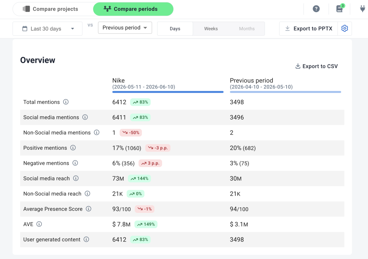Group data by Months
The width and height of the screenshot is (368, 259).
(247, 29)
